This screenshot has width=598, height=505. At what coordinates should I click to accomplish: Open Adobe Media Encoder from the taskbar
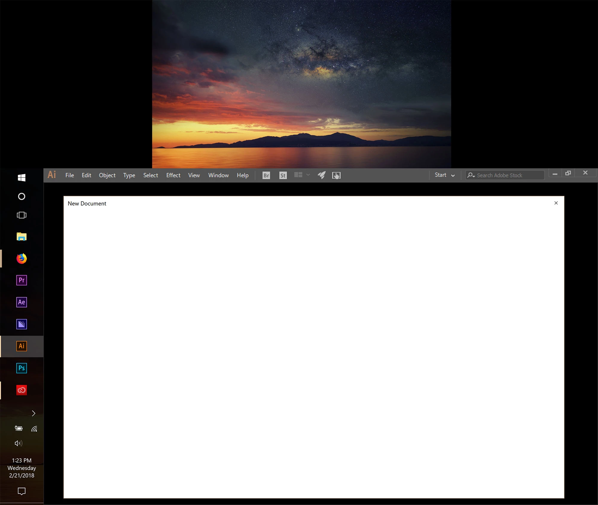pyautogui.click(x=22, y=324)
